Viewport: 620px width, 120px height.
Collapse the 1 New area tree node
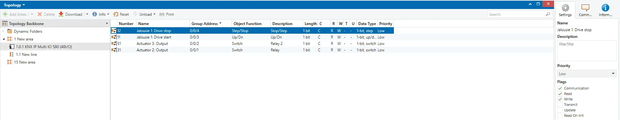point(4,39)
